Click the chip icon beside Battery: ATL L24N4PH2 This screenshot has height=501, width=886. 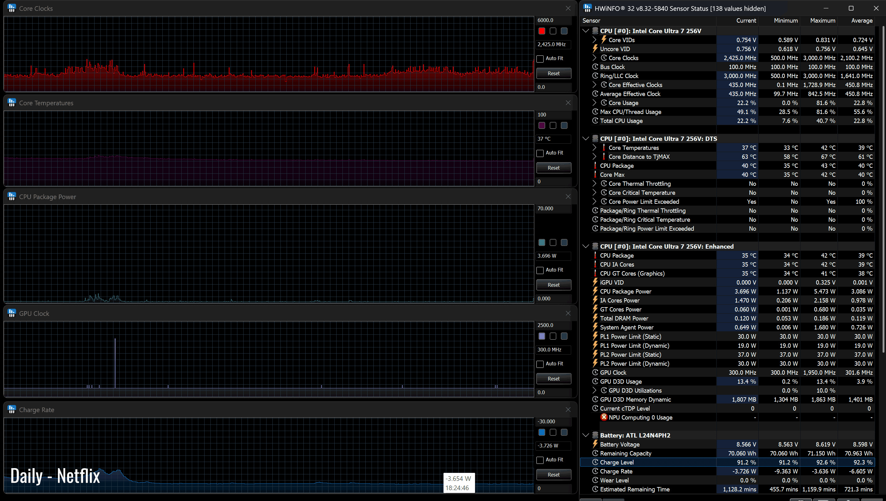[595, 435]
